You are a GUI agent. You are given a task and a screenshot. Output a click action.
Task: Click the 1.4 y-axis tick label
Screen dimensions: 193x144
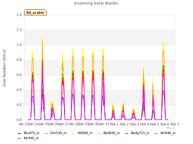pos(19,15)
